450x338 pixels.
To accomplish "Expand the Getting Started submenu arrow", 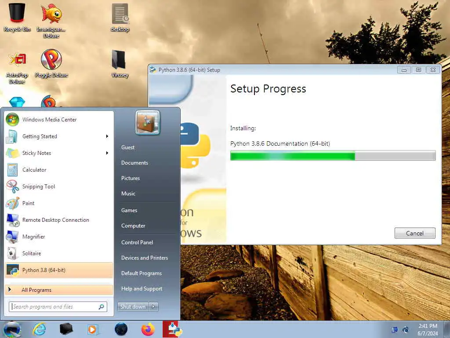I will [107, 136].
